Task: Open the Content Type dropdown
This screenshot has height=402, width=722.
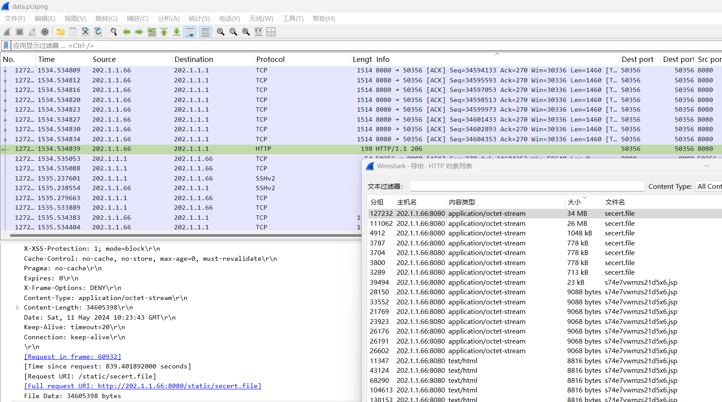Action: [x=708, y=186]
